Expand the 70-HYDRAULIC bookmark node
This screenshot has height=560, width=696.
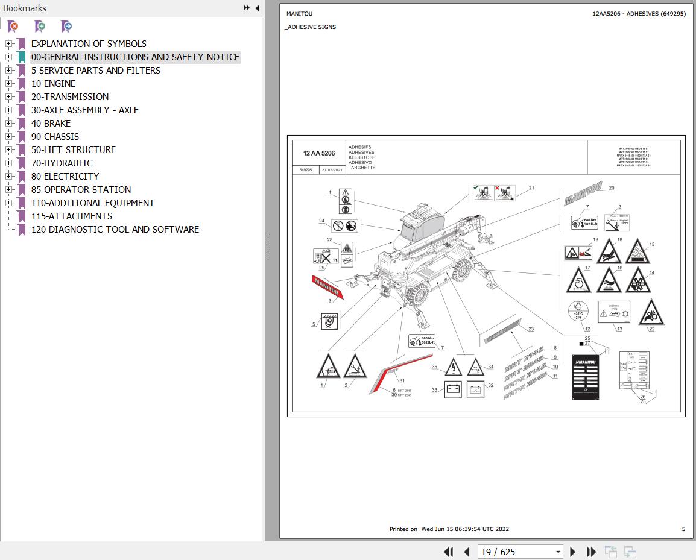pyautogui.click(x=8, y=163)
